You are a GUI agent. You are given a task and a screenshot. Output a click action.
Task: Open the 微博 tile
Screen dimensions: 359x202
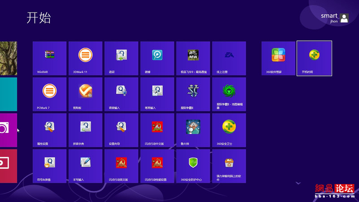coord(157,58)
